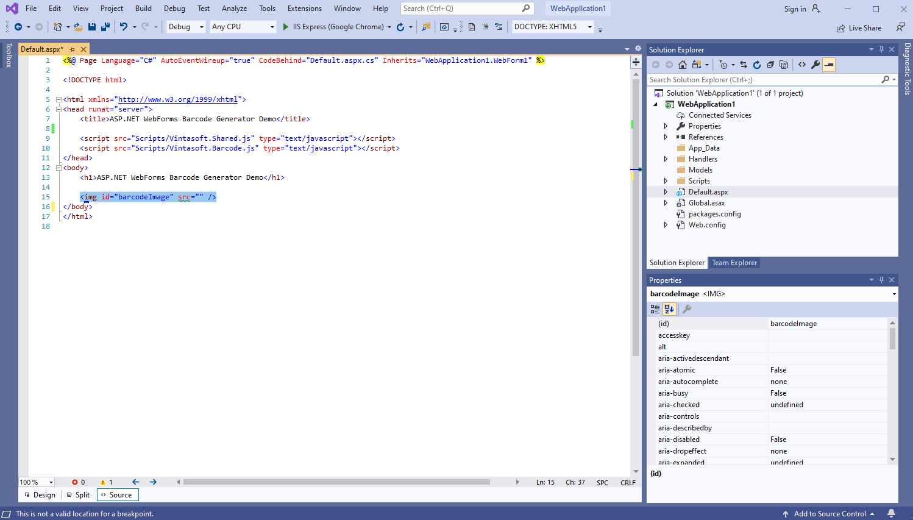Image resolution: width=913 pixels, height=520 pixels.
Task: Click the Sign in link
Action: (x=795, y=9)
